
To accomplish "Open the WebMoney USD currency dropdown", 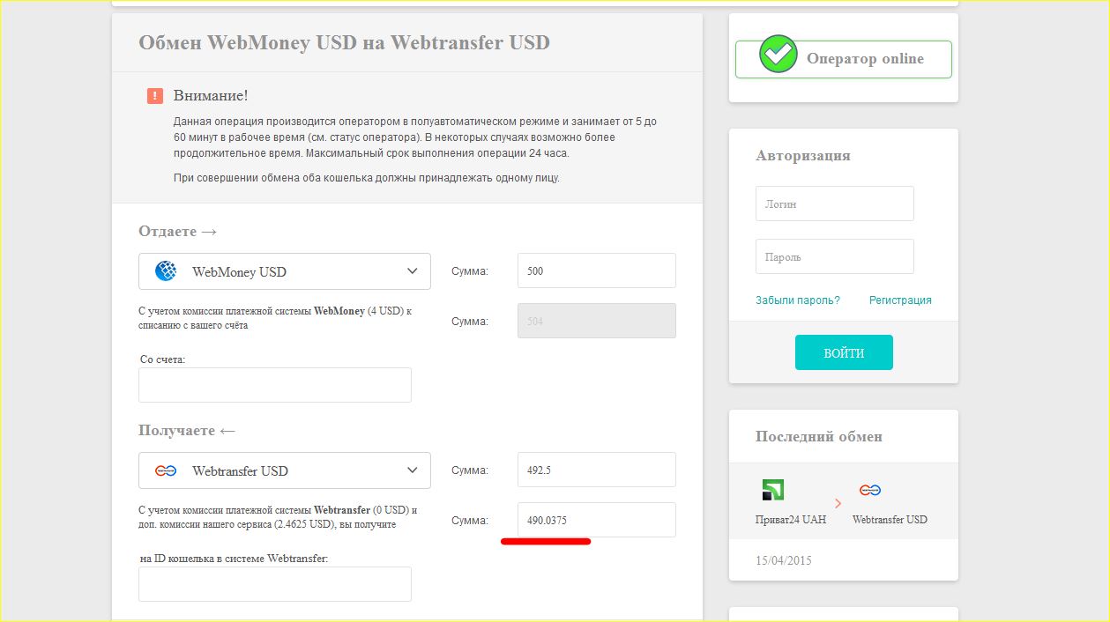I will pyautogui.click(x=285, y=271).
